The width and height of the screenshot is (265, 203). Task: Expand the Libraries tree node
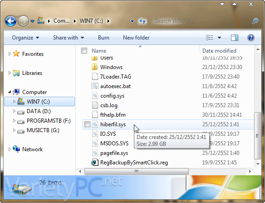tap(10, 73)
